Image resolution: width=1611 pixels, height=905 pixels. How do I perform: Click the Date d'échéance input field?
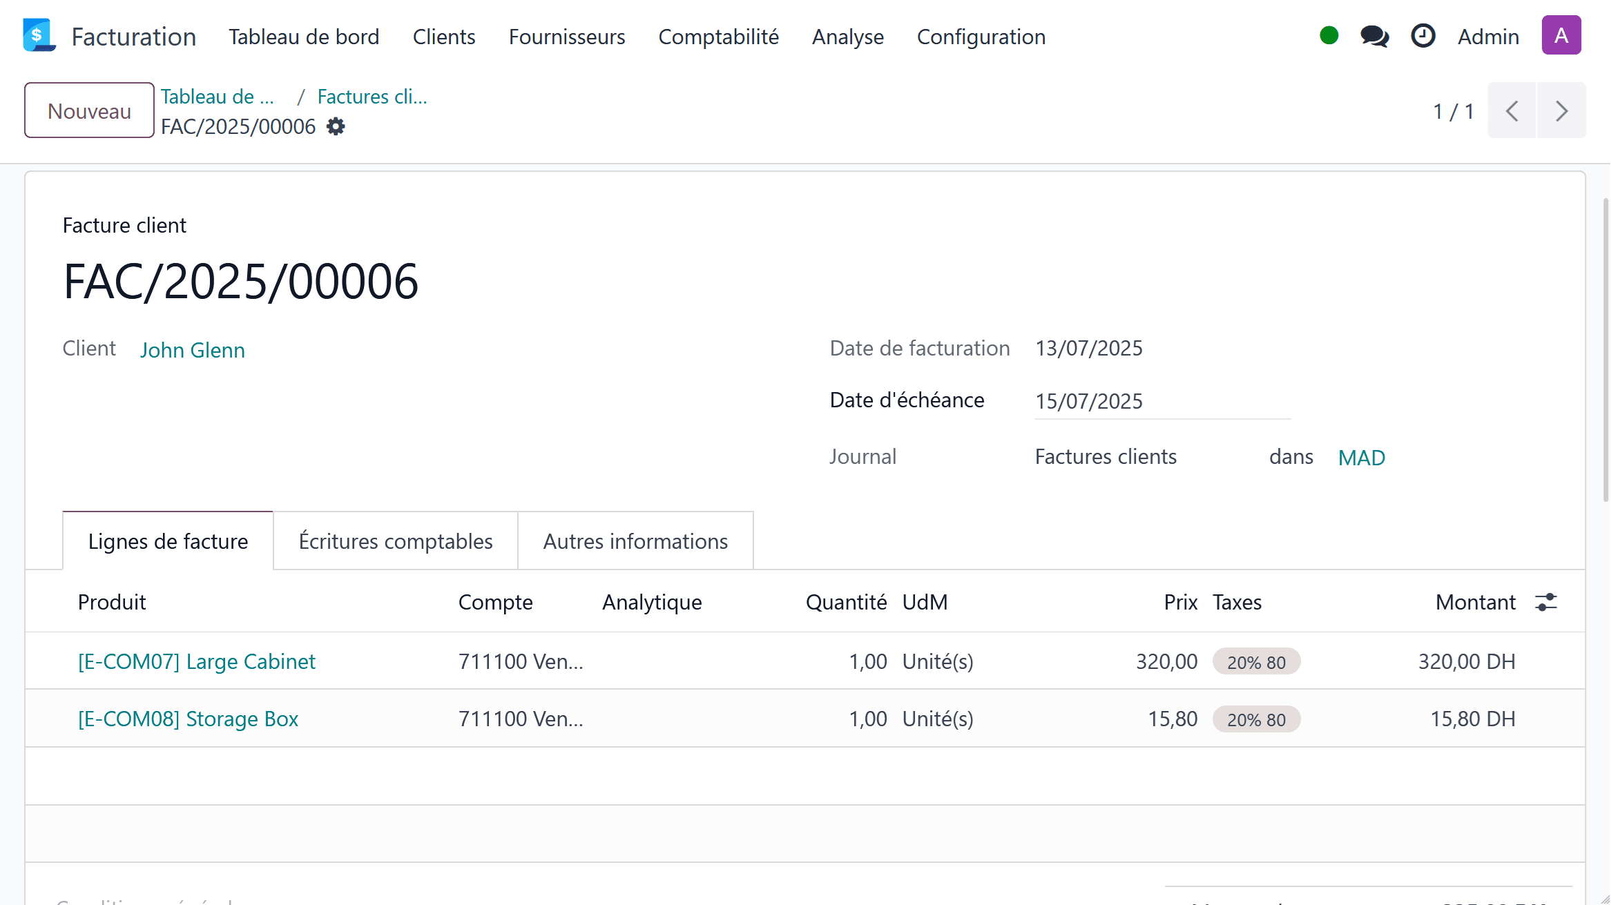click(1161, 401)
